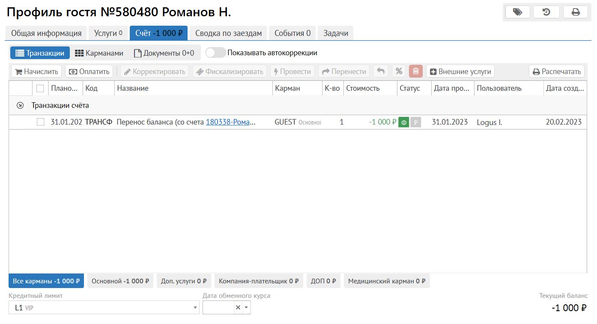This screenshot has height=324, width=597.
Task: Filter by Основной pocket
Action: 120,281
